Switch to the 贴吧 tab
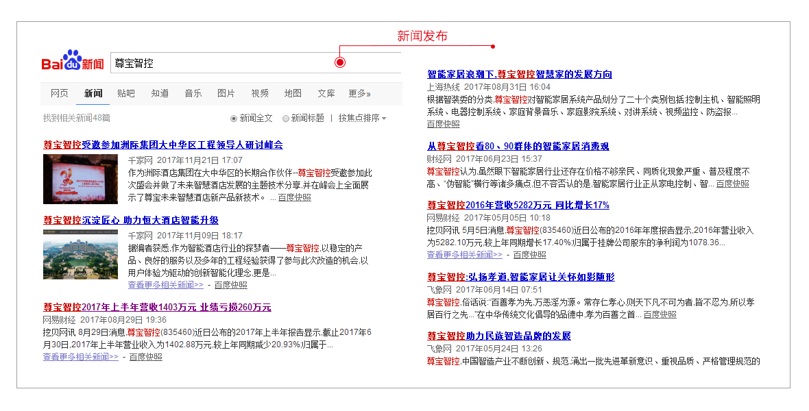The image size is (809, 411). pos(126,93)
